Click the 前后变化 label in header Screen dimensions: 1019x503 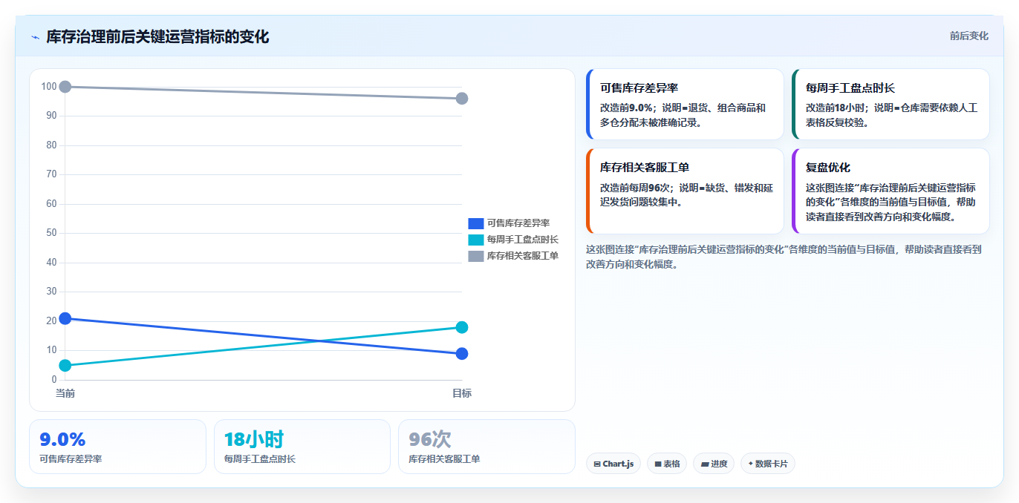(968, 36)
